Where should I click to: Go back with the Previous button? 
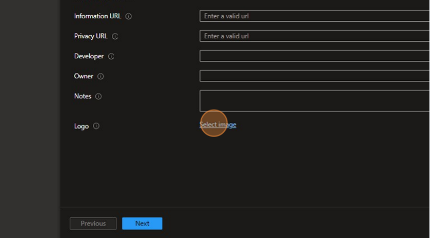(x=93, y=223)
